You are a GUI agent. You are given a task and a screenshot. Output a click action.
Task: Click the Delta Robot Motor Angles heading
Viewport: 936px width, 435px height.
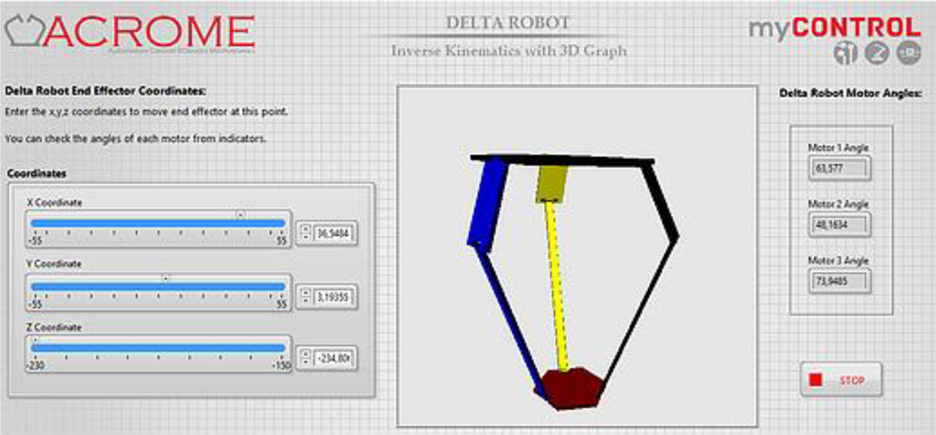pos(850,93)
